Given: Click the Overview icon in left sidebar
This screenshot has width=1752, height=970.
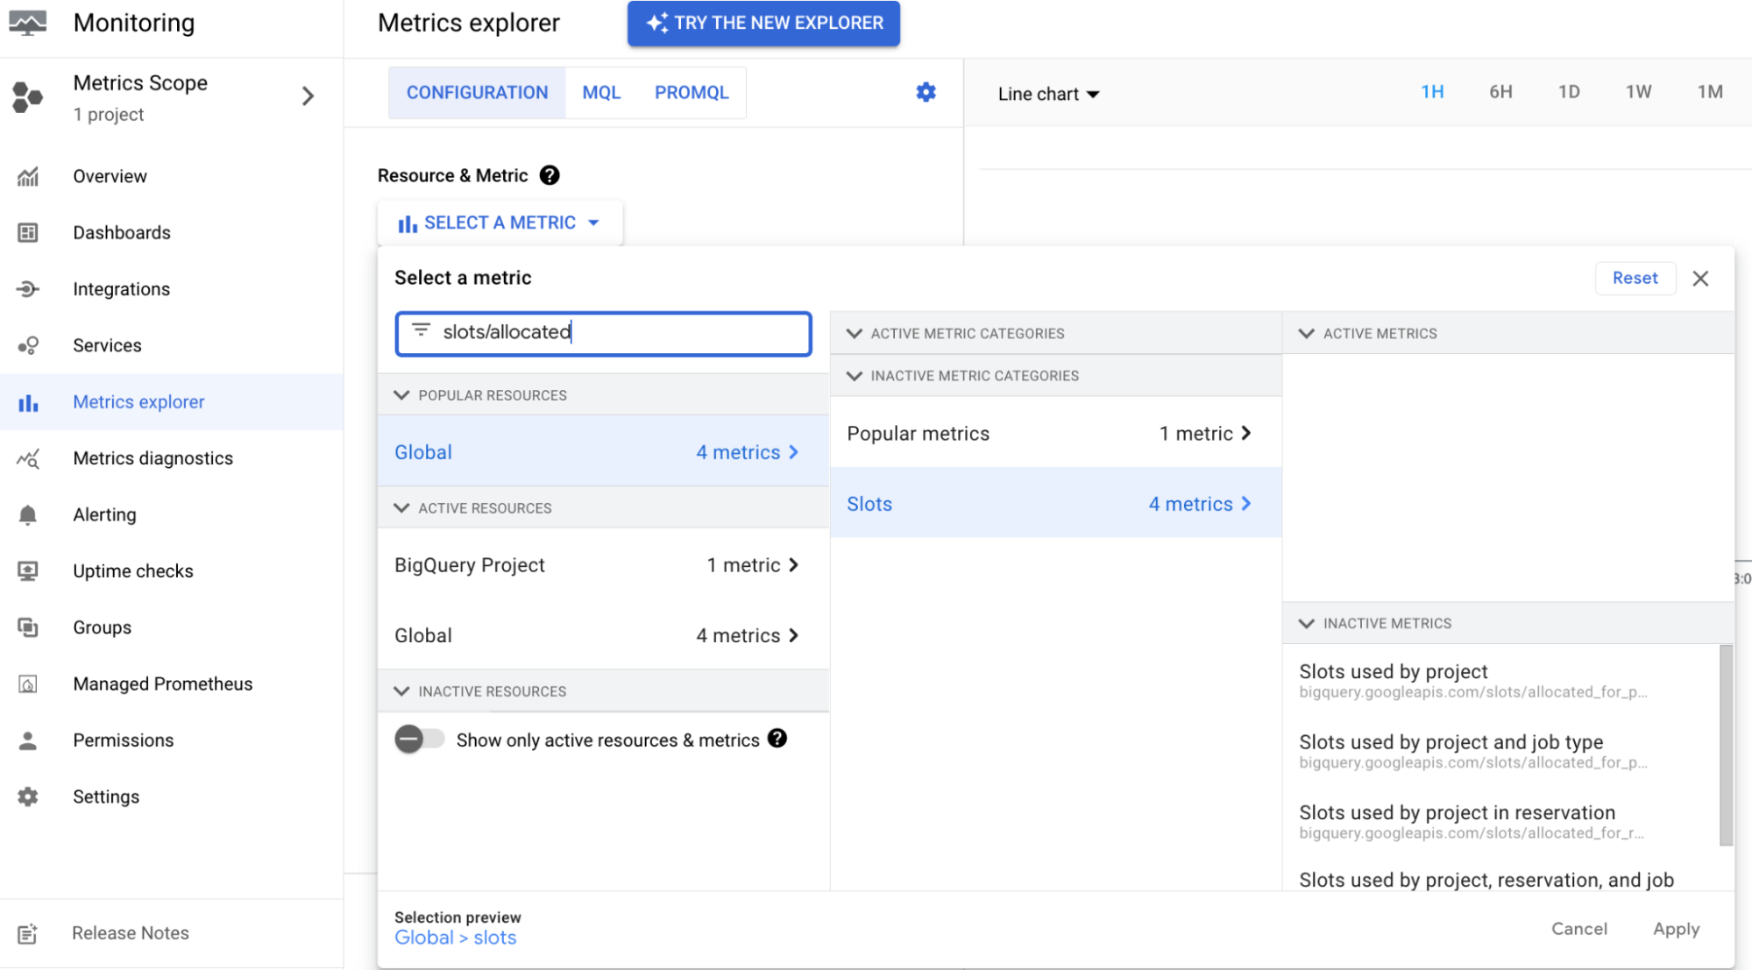Looking at the screenshot, I should [x=29, y=174].
